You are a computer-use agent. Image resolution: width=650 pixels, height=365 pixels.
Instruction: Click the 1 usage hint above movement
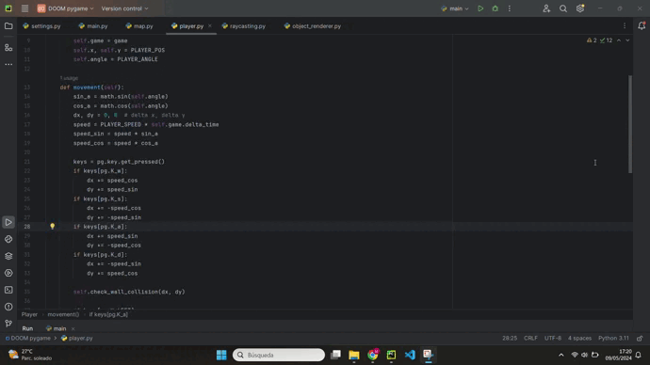coord(69,78)
